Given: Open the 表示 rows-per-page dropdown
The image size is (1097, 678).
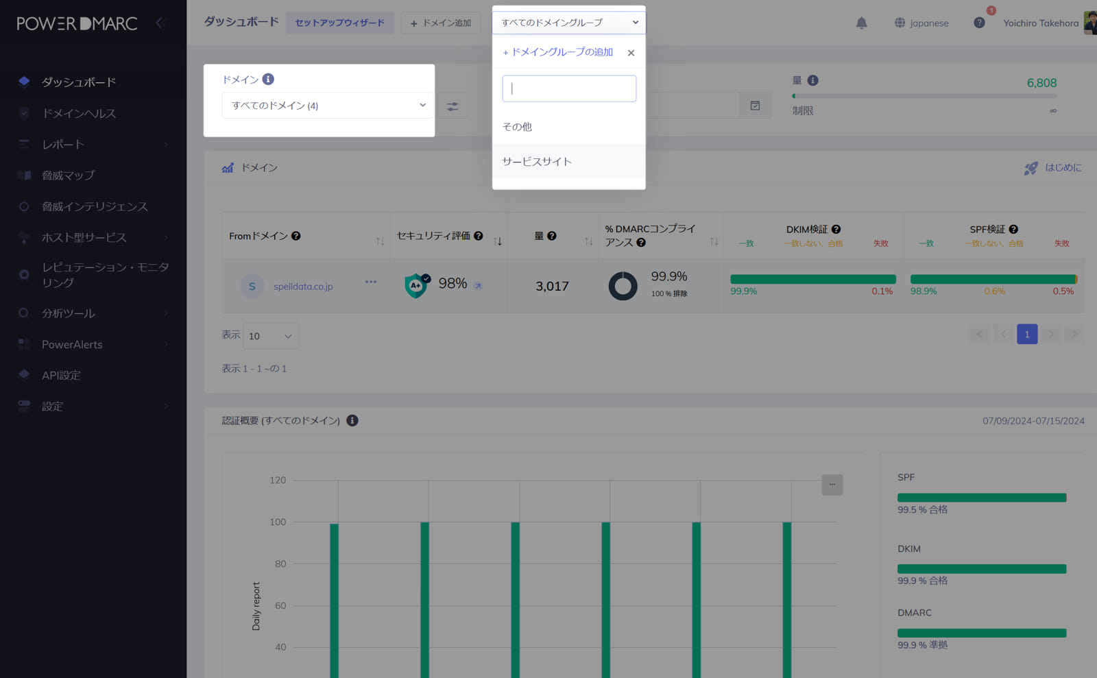Looking at the screenshot, I should point(271,336).
